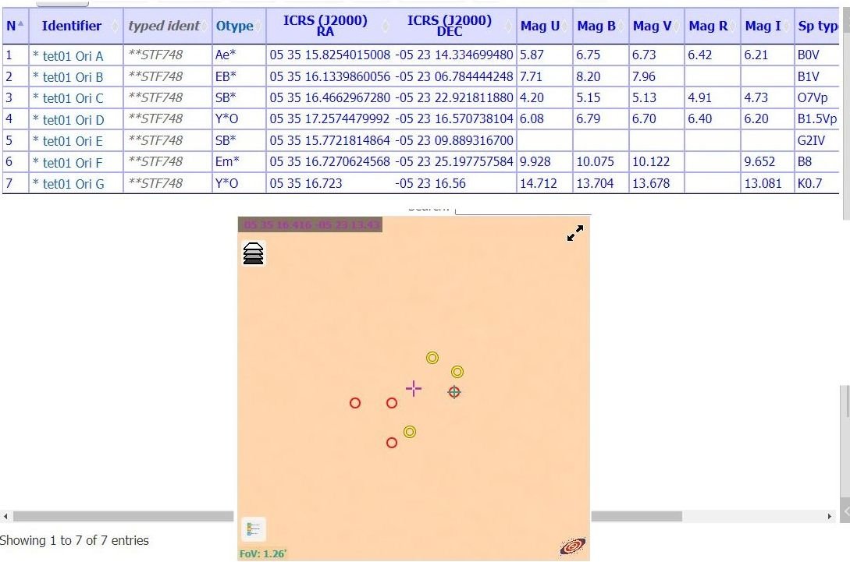Sort the table by Mag I

point(767,26)
